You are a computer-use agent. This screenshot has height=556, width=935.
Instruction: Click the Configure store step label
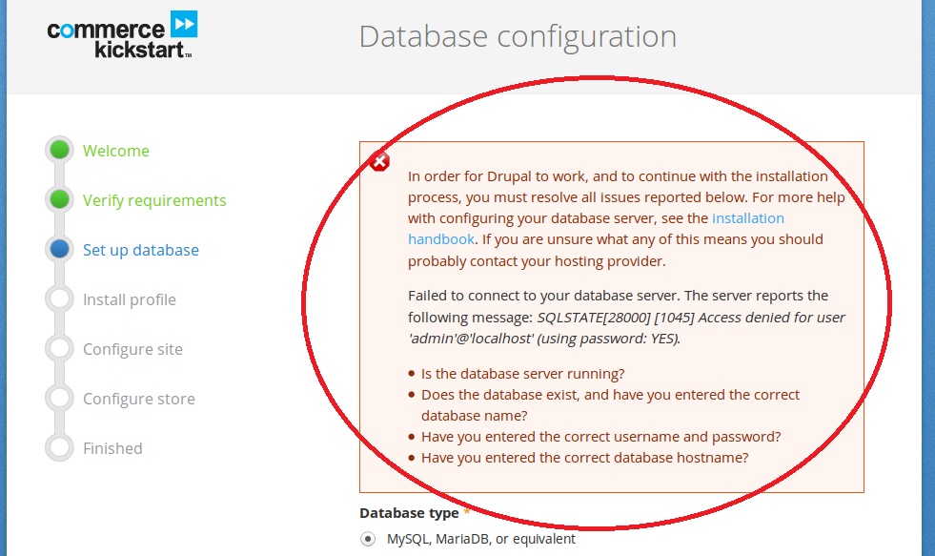click(139, 399)
